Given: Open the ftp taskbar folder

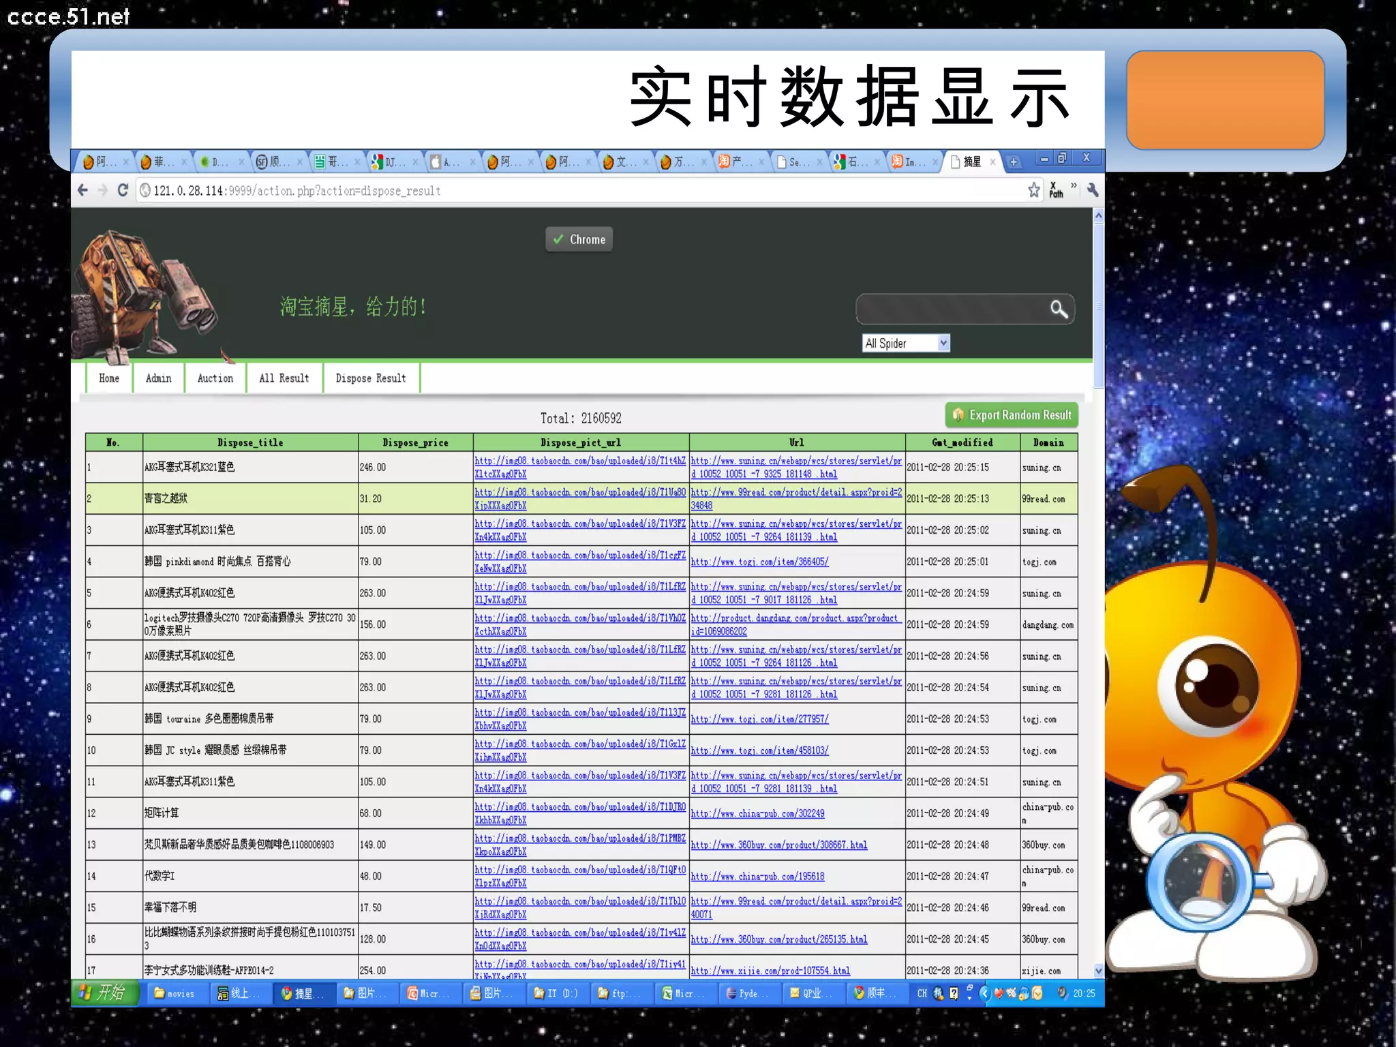Looking at the screenshot, I should point(622,993).
